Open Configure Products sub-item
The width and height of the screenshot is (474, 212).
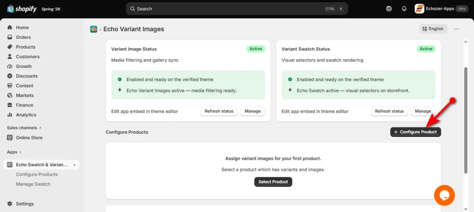click(37, 174)
